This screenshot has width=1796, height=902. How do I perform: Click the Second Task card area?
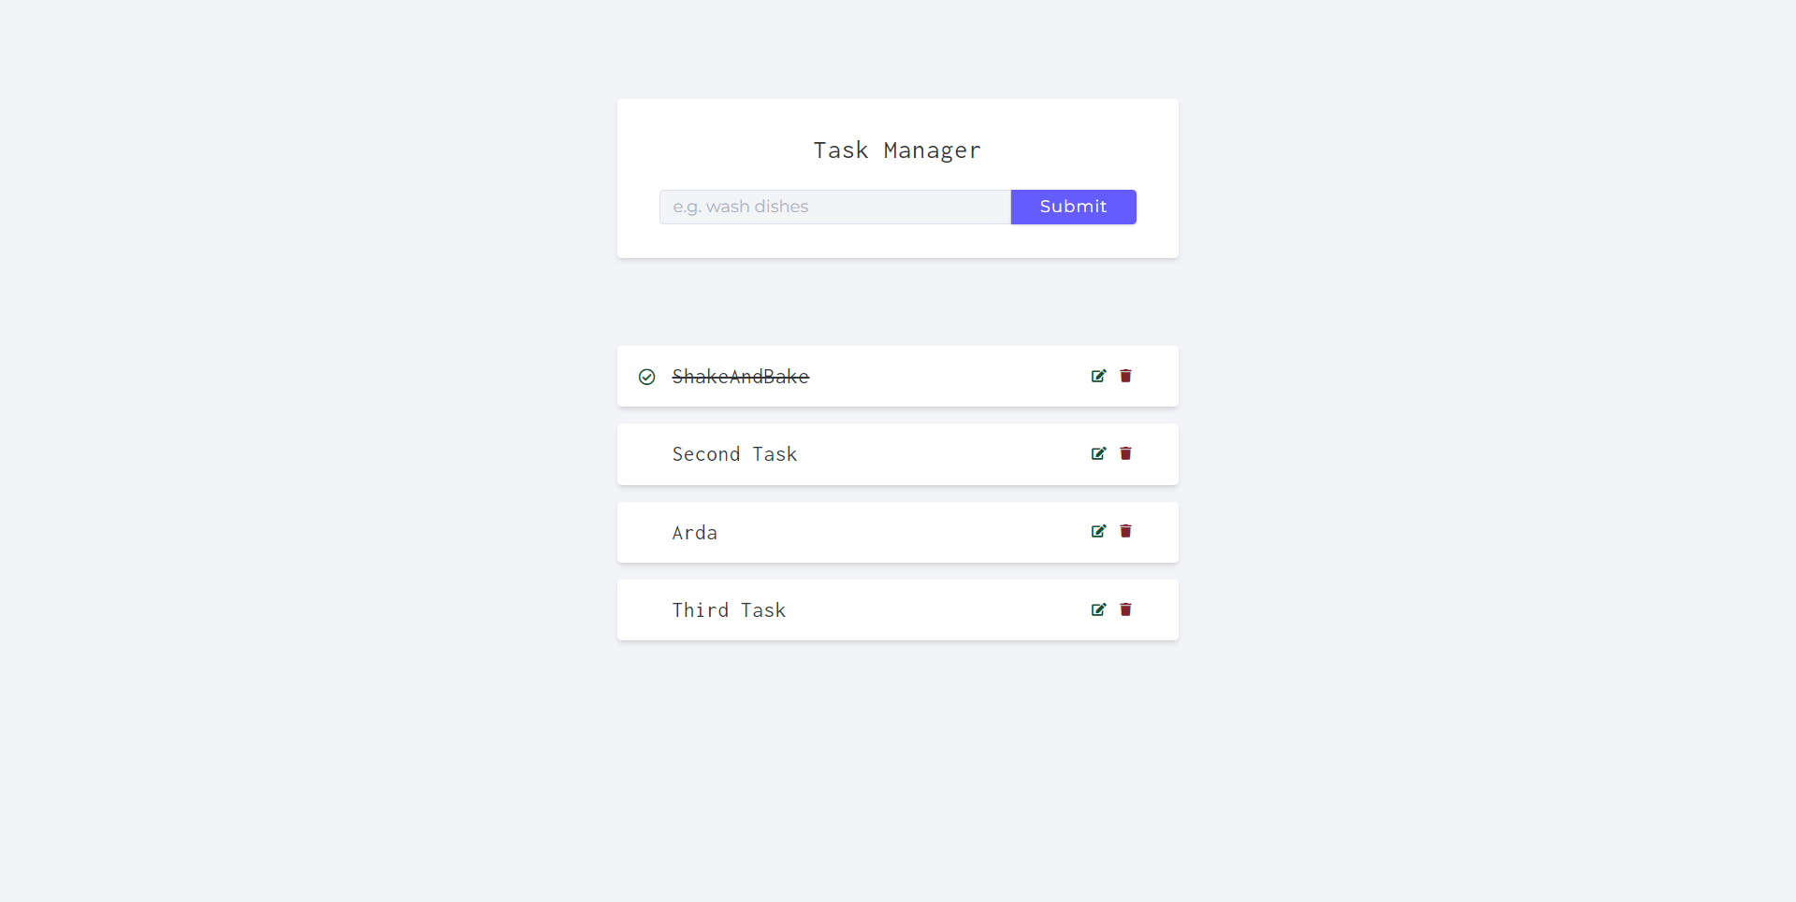coord(926,454)
